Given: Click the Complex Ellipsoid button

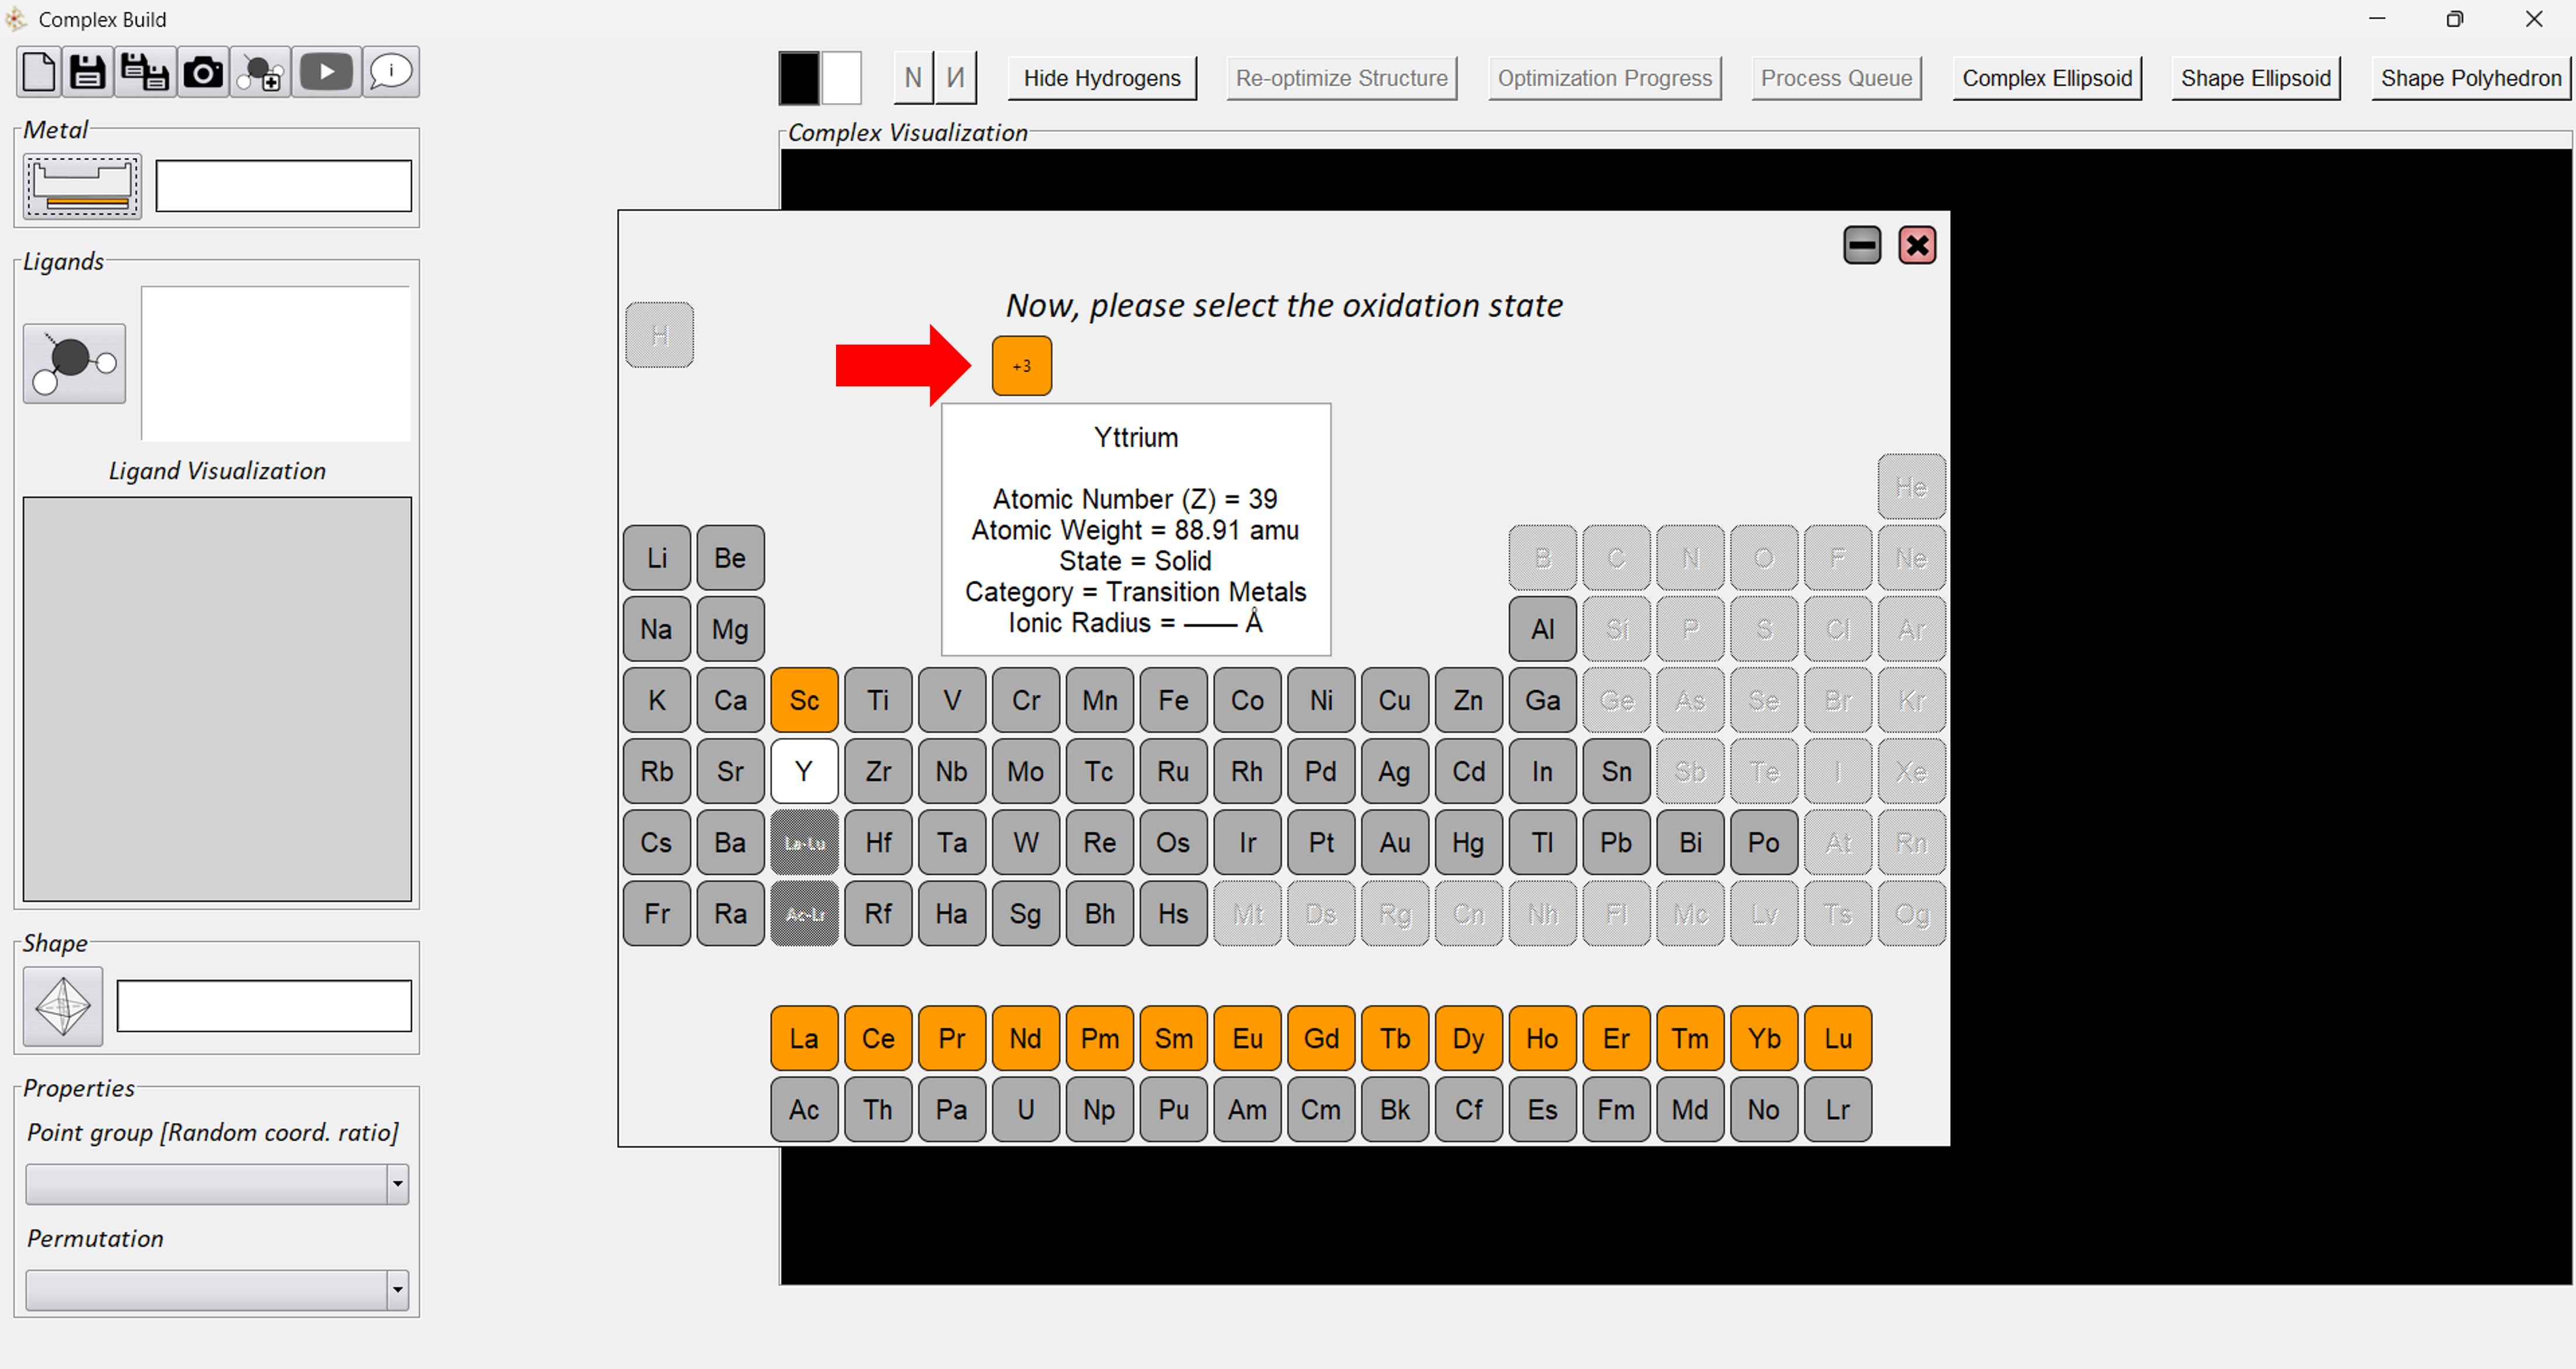Looking at the screenshot, I should (x=2046, y=78).
